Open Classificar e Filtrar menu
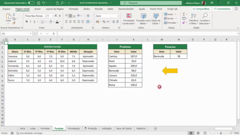Viewport: 240px width, 135px height. pos(193,19)
